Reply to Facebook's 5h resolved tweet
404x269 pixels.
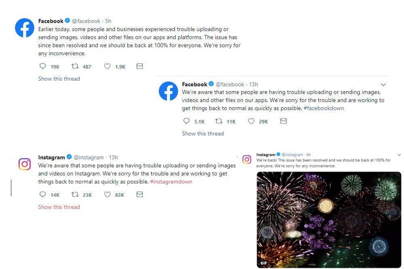pyautogui.click(x=43, y=67)
